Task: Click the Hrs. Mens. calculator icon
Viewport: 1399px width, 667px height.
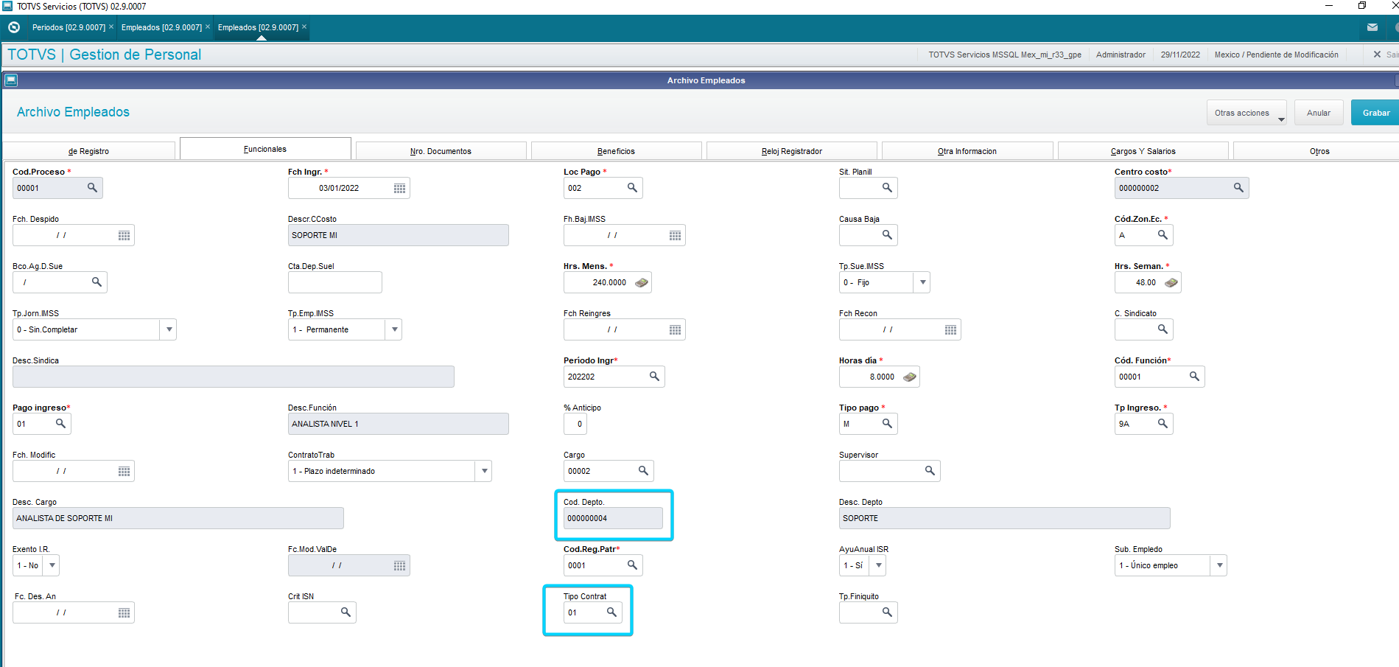Action: click(x=641, y=282)
